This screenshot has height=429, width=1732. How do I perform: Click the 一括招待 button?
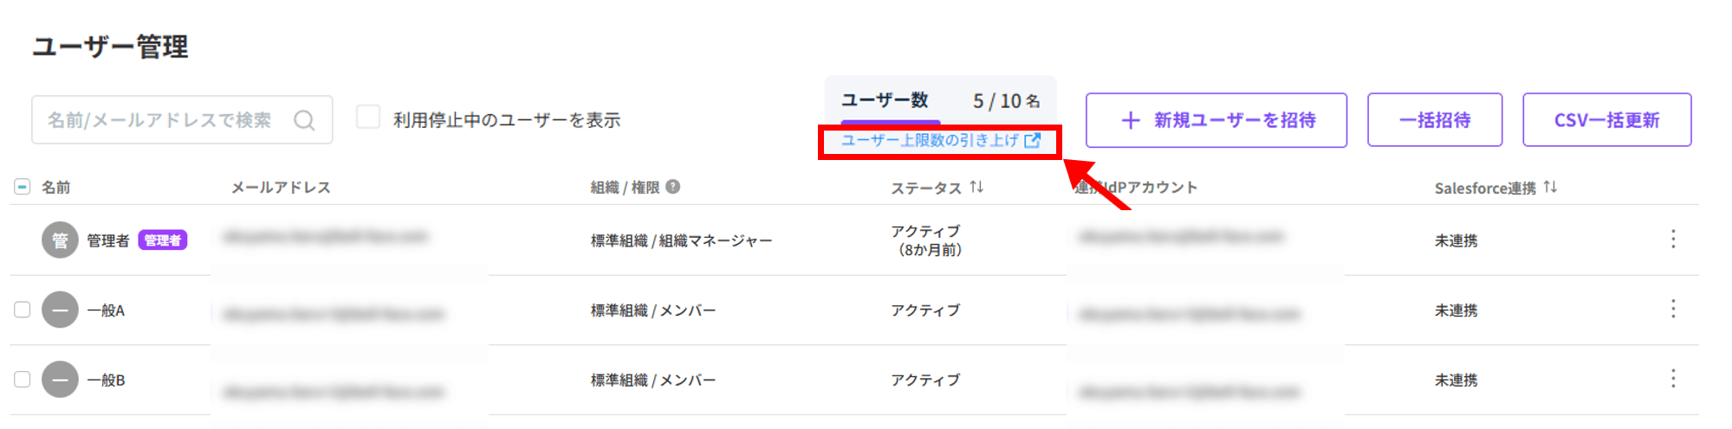pyautogui.click(x=1435, y=120)
